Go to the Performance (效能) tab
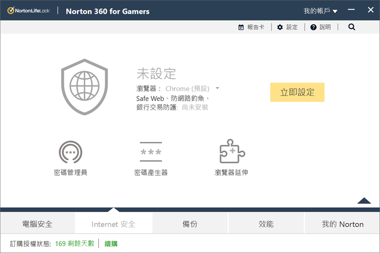 pos(266,224)
